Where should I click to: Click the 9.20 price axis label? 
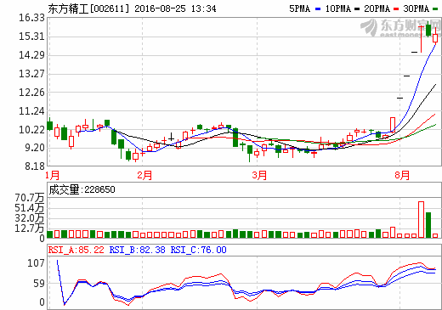pos(35,148)
